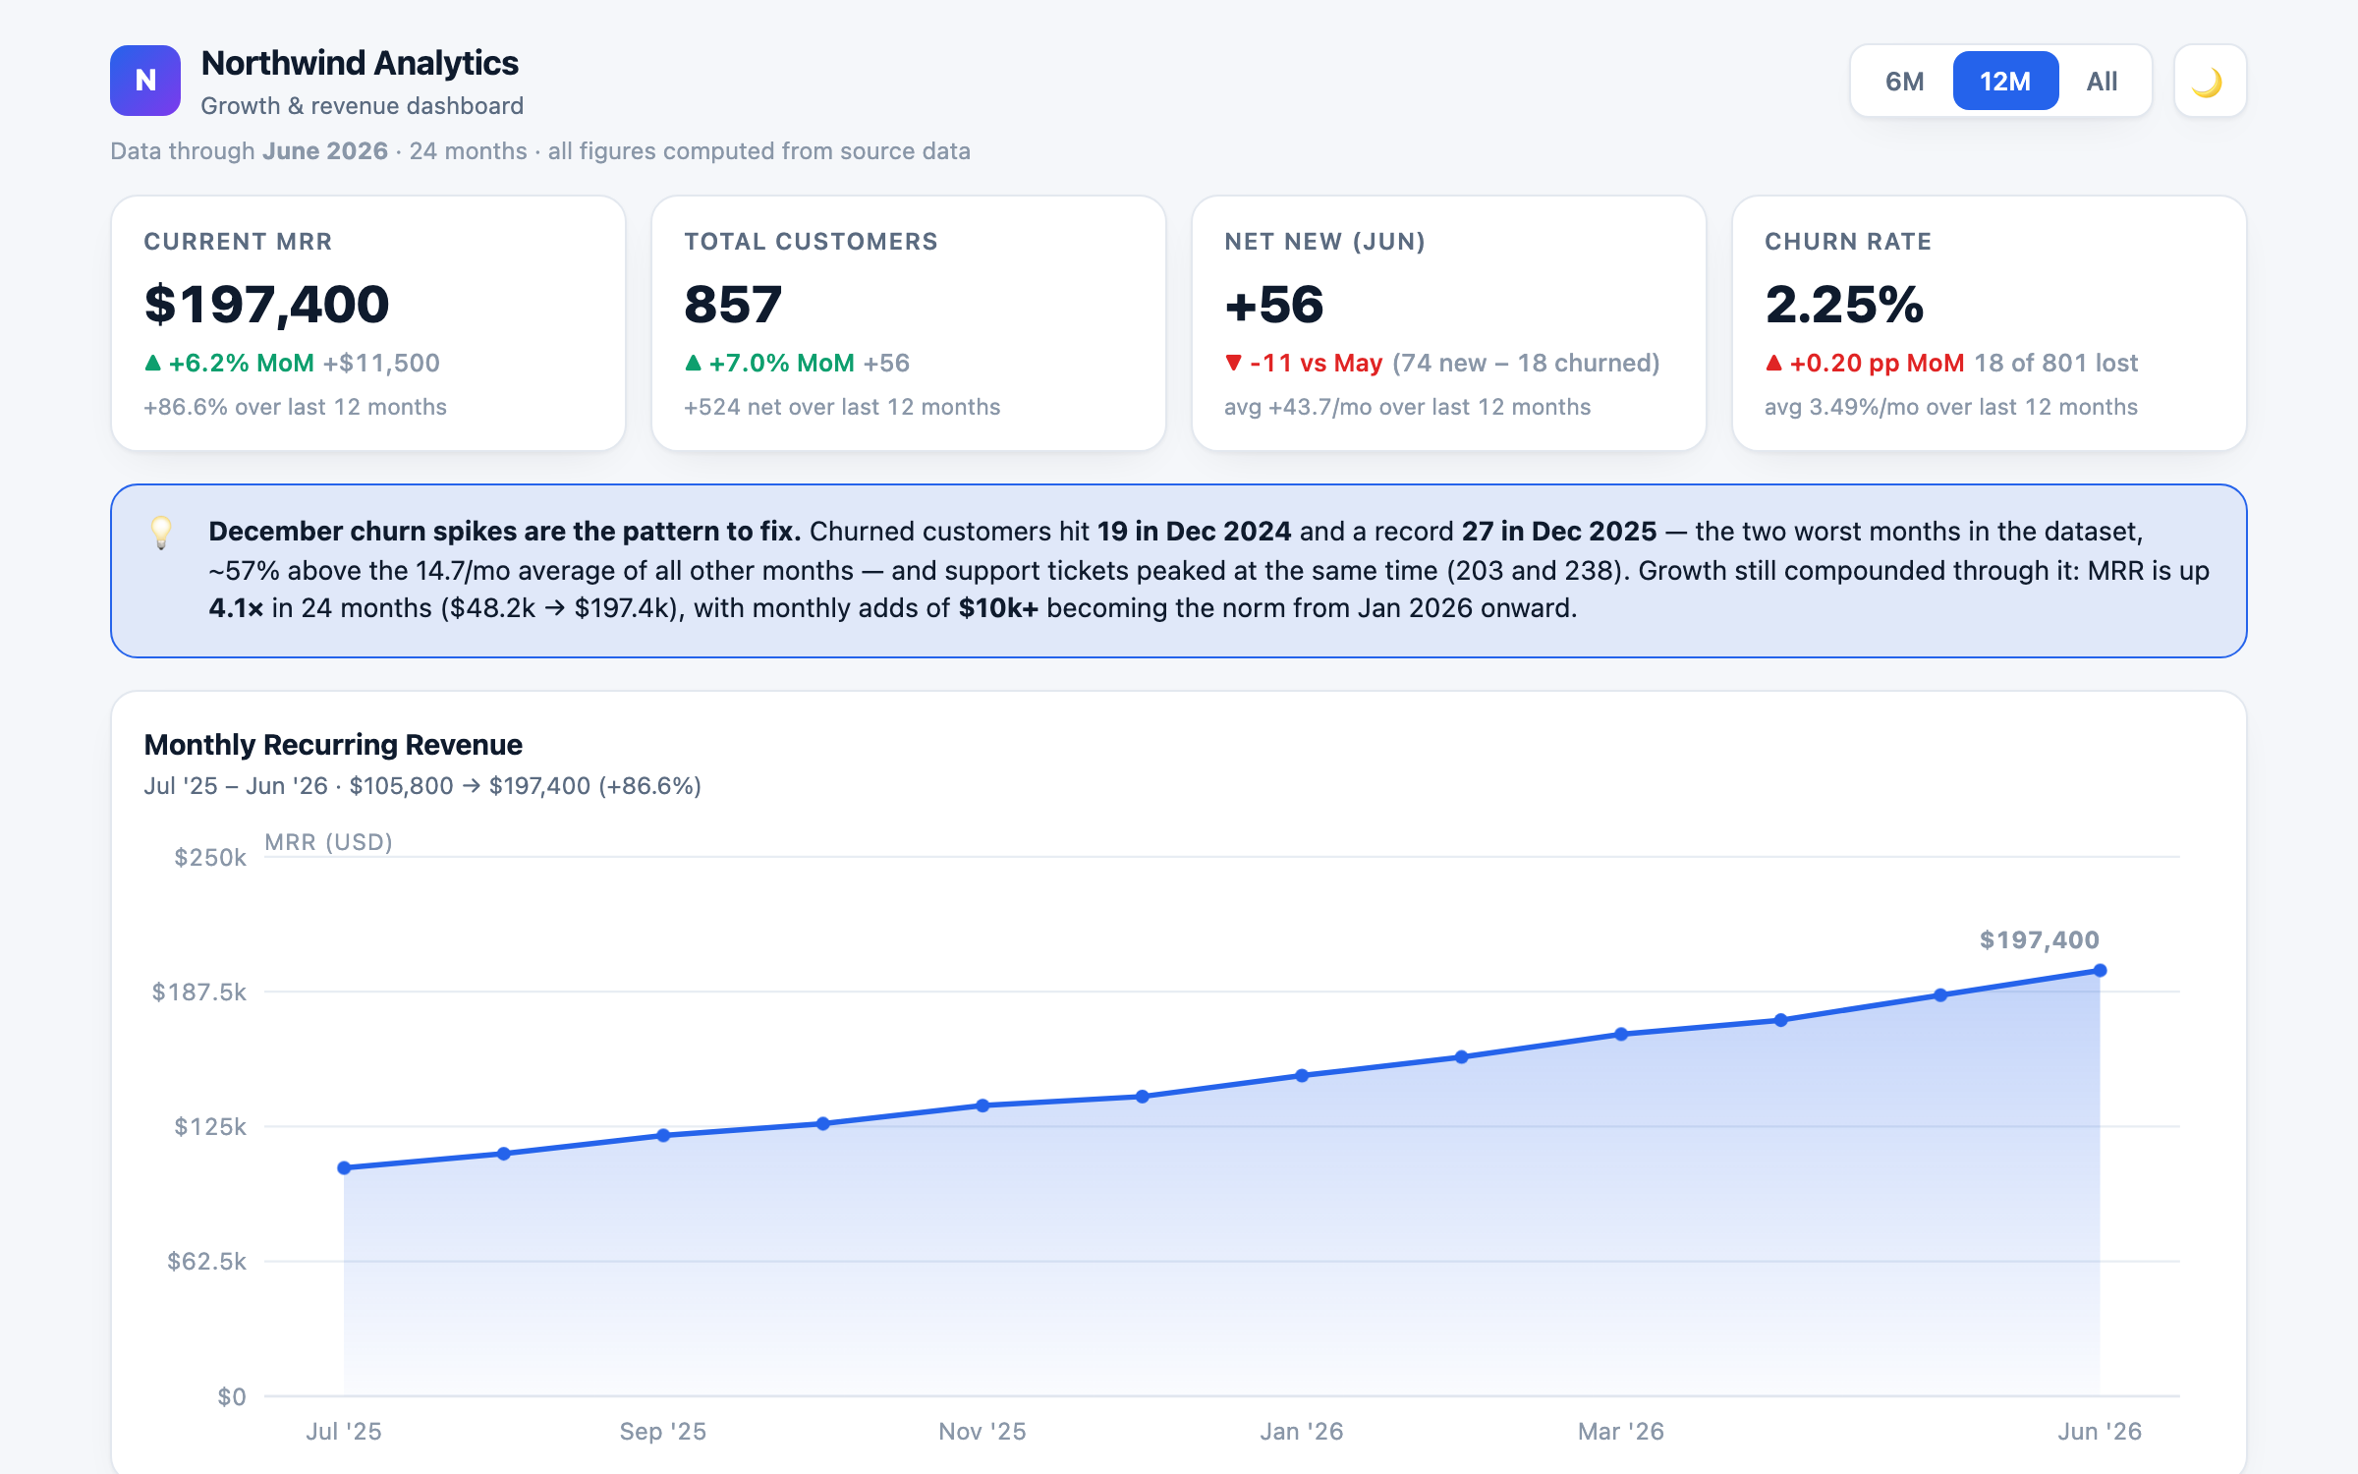
Task: Click the $197,400 chart end label
Action: pyautogui.click(x=2040, y=939)
